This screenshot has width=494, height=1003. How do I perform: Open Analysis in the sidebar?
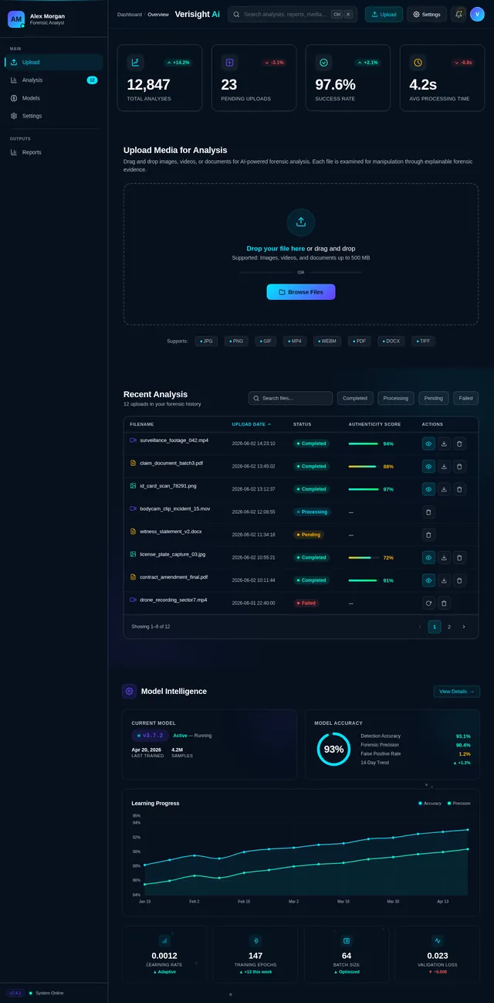[54, 80]
